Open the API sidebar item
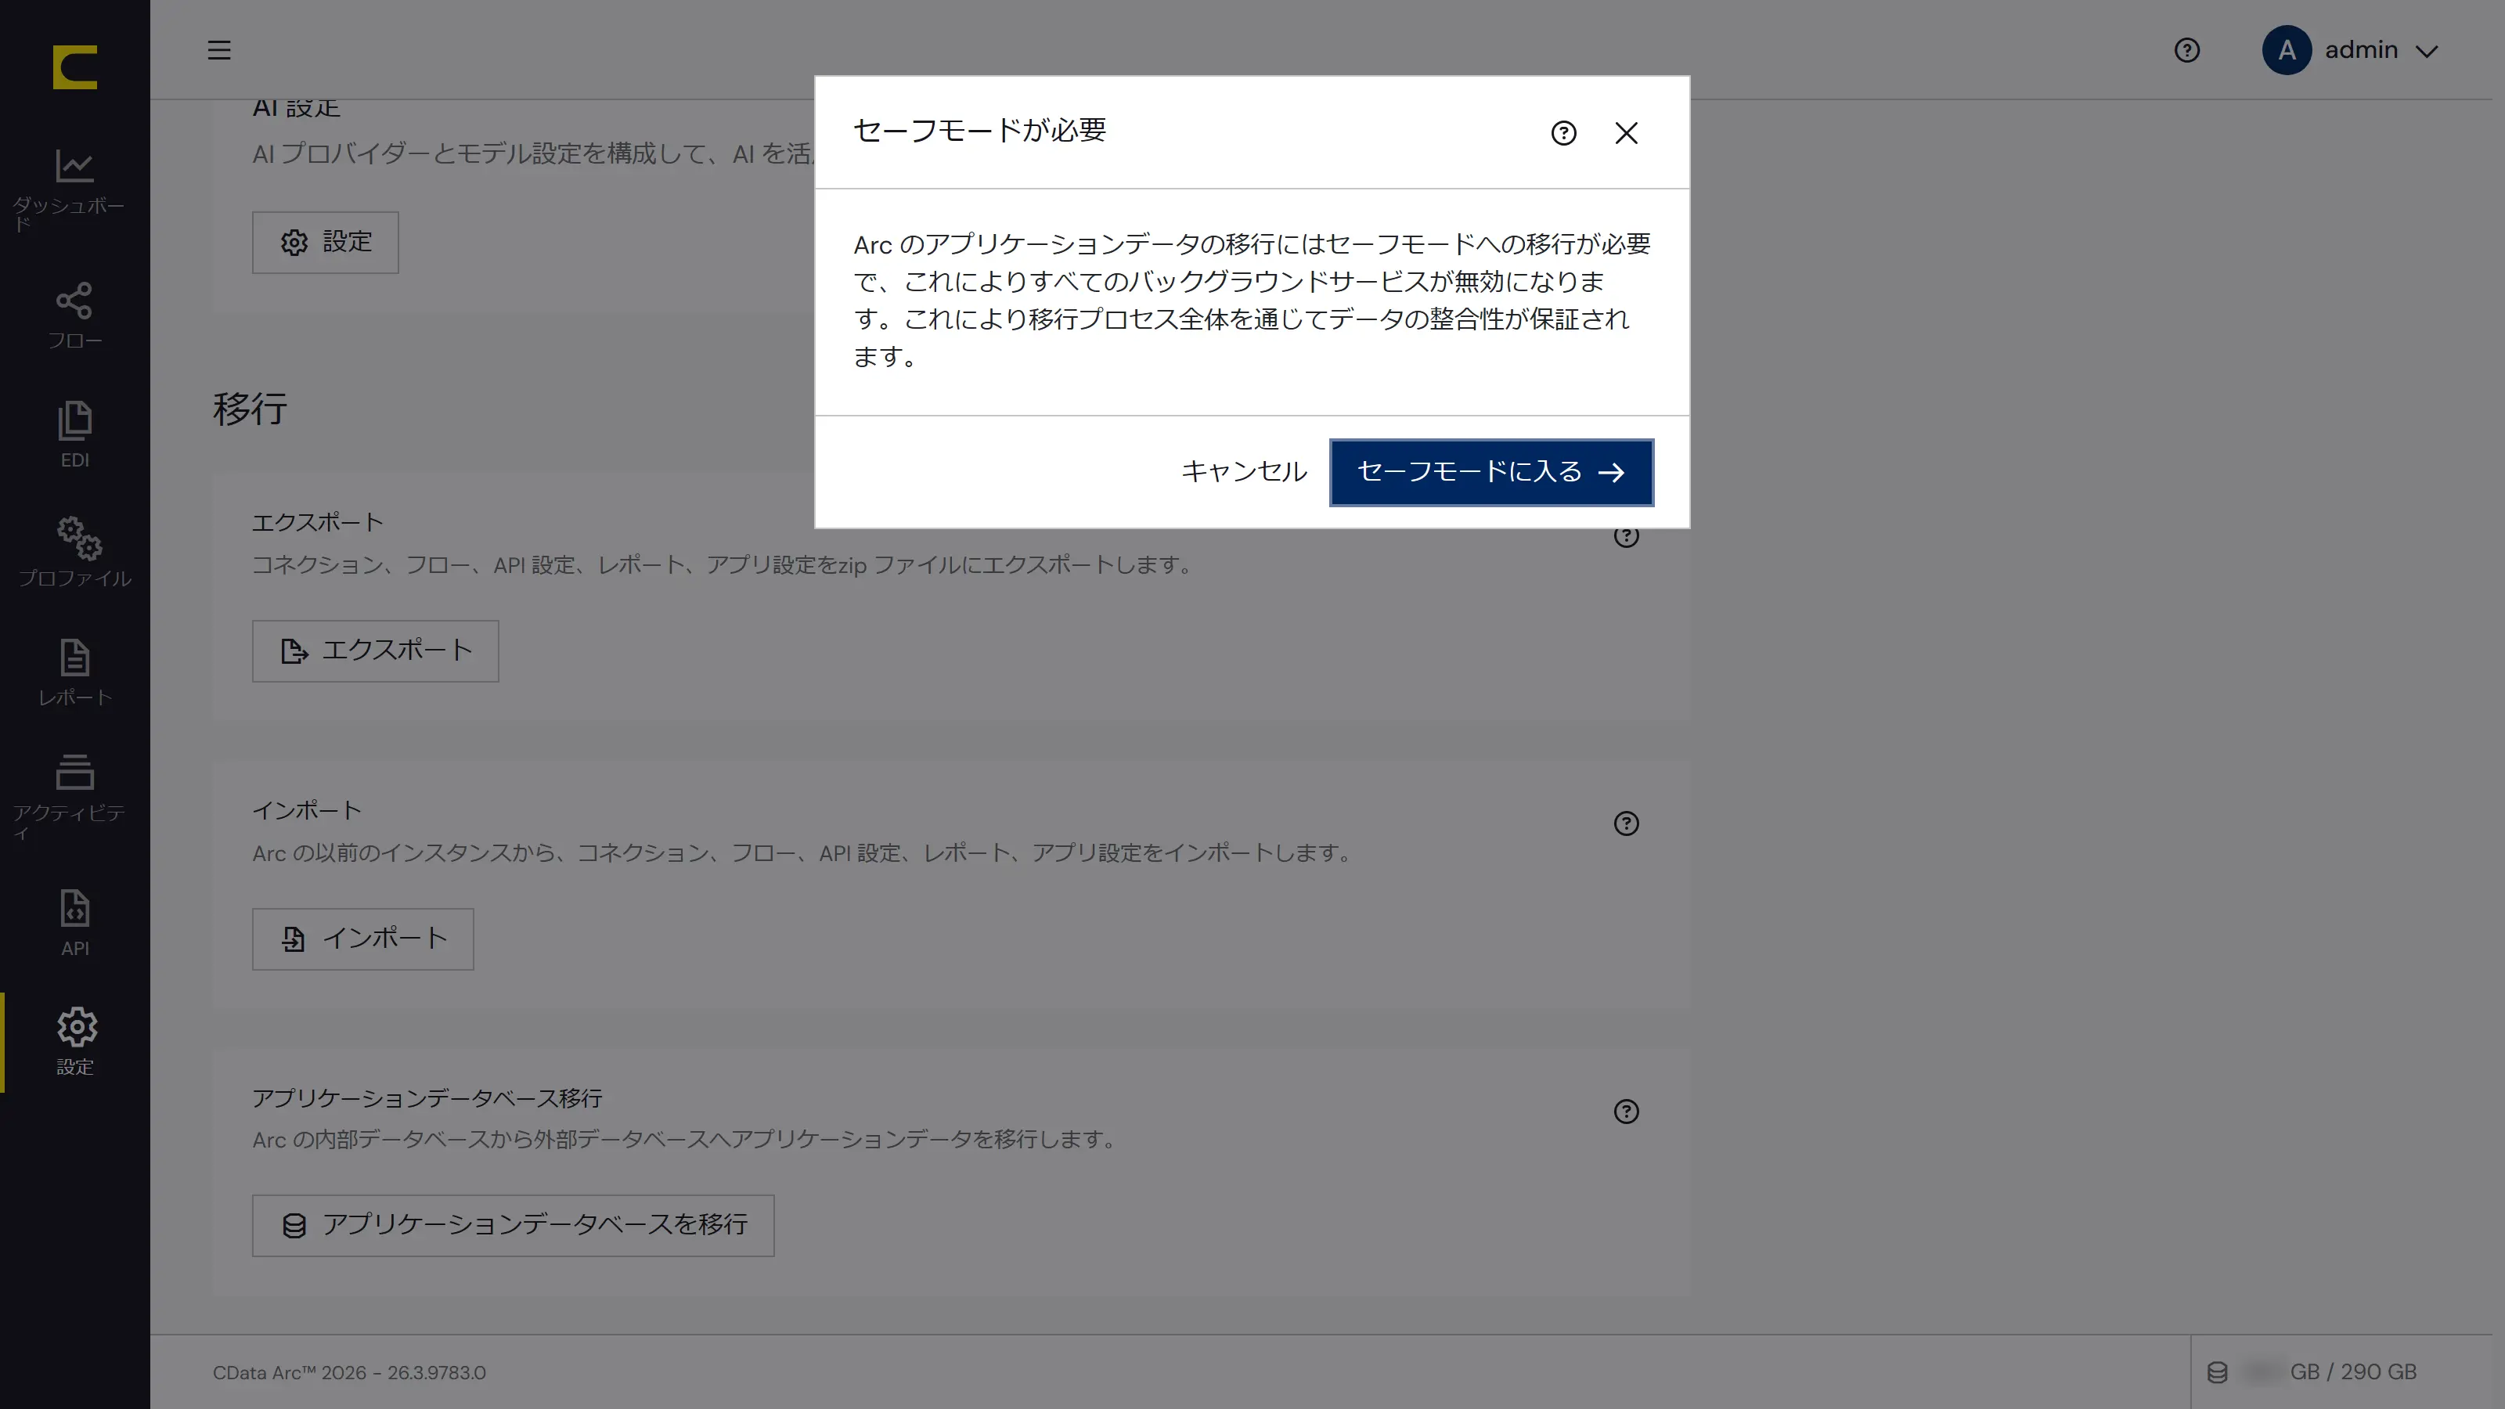Image resolution: width=2505 pixels, height=1409 pixels. [x=75, y=924]
